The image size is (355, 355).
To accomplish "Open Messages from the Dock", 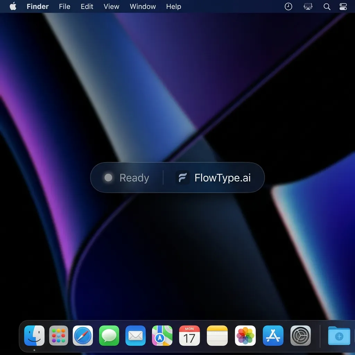I will coord(109,336).
